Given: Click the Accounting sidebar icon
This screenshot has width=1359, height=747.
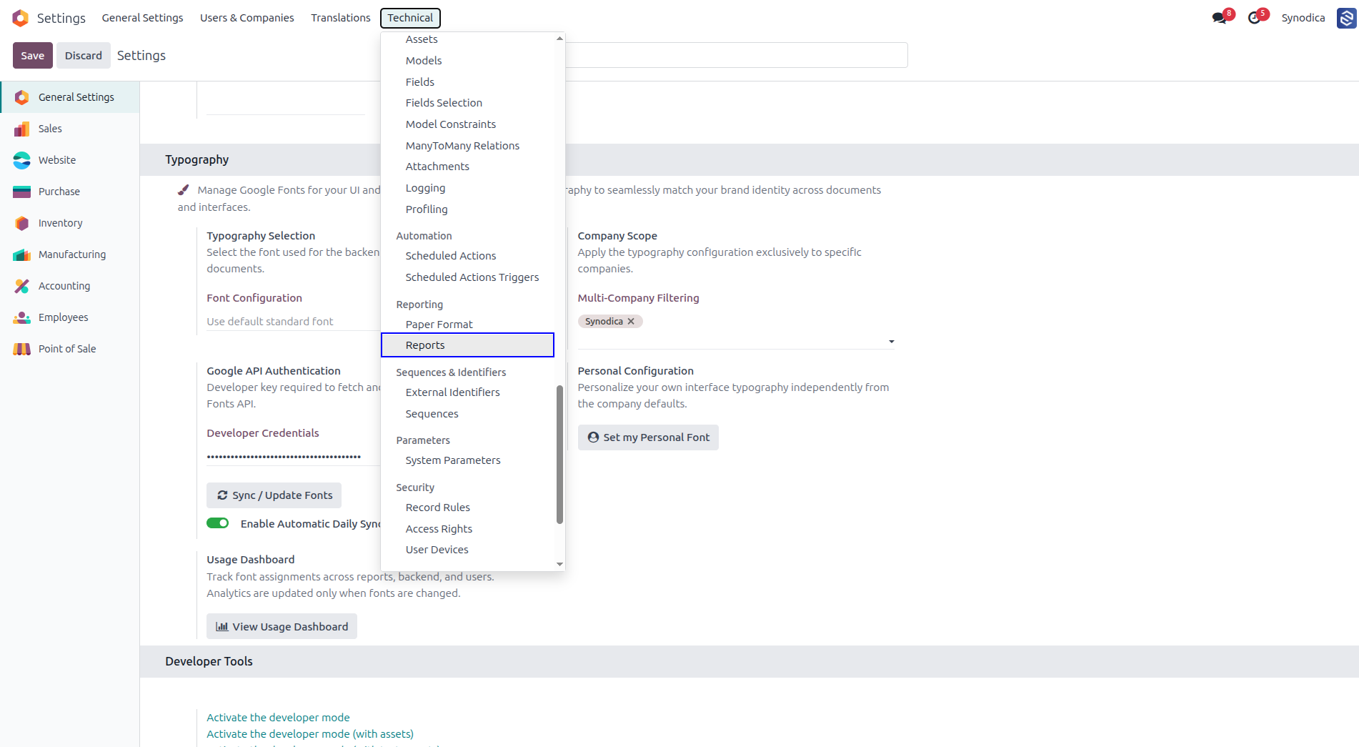Looking at the screenshot, I should (22, 286).
